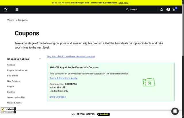Image resolution: width=184 pixels, height=118 pixels.
Task: Click the search magnifier icon
Action: click(x=127, y=9)
